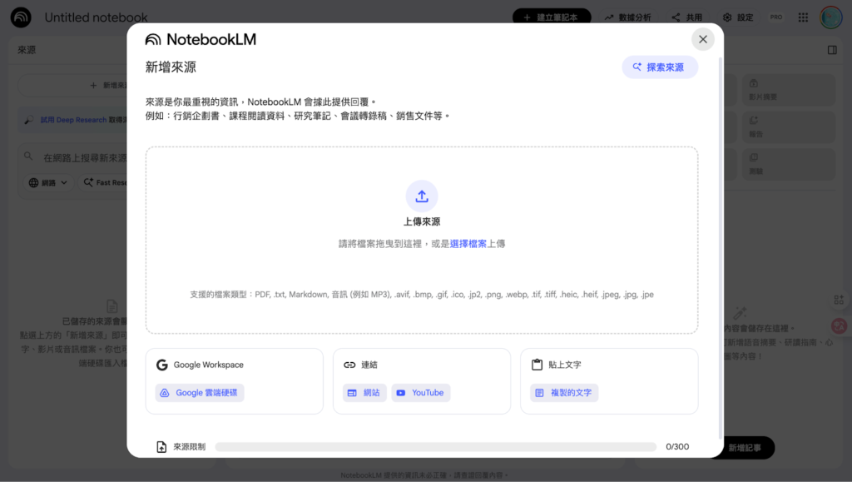Image resolution: width=852 pixels, height=482 pixels.
Task: Click the 選擇檔案 link
Action: pyautogui.click(x=468, y=244)
